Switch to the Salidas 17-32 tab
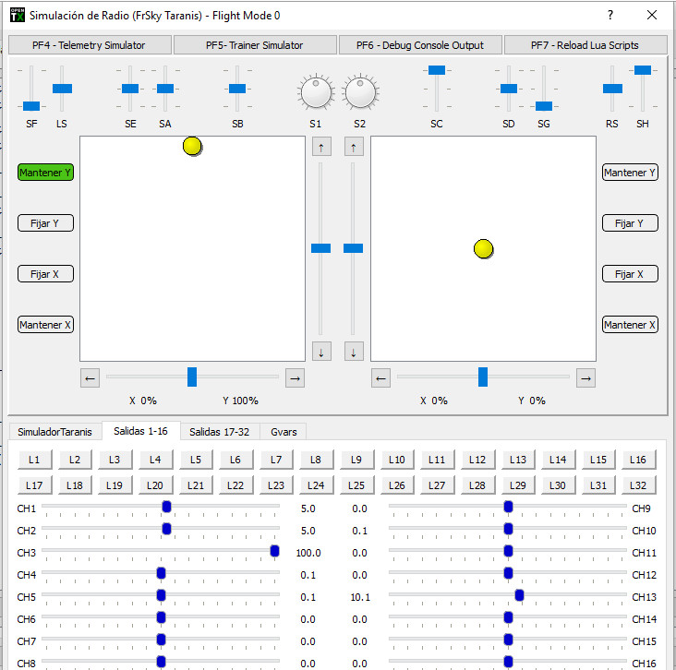 pos(219,431)
